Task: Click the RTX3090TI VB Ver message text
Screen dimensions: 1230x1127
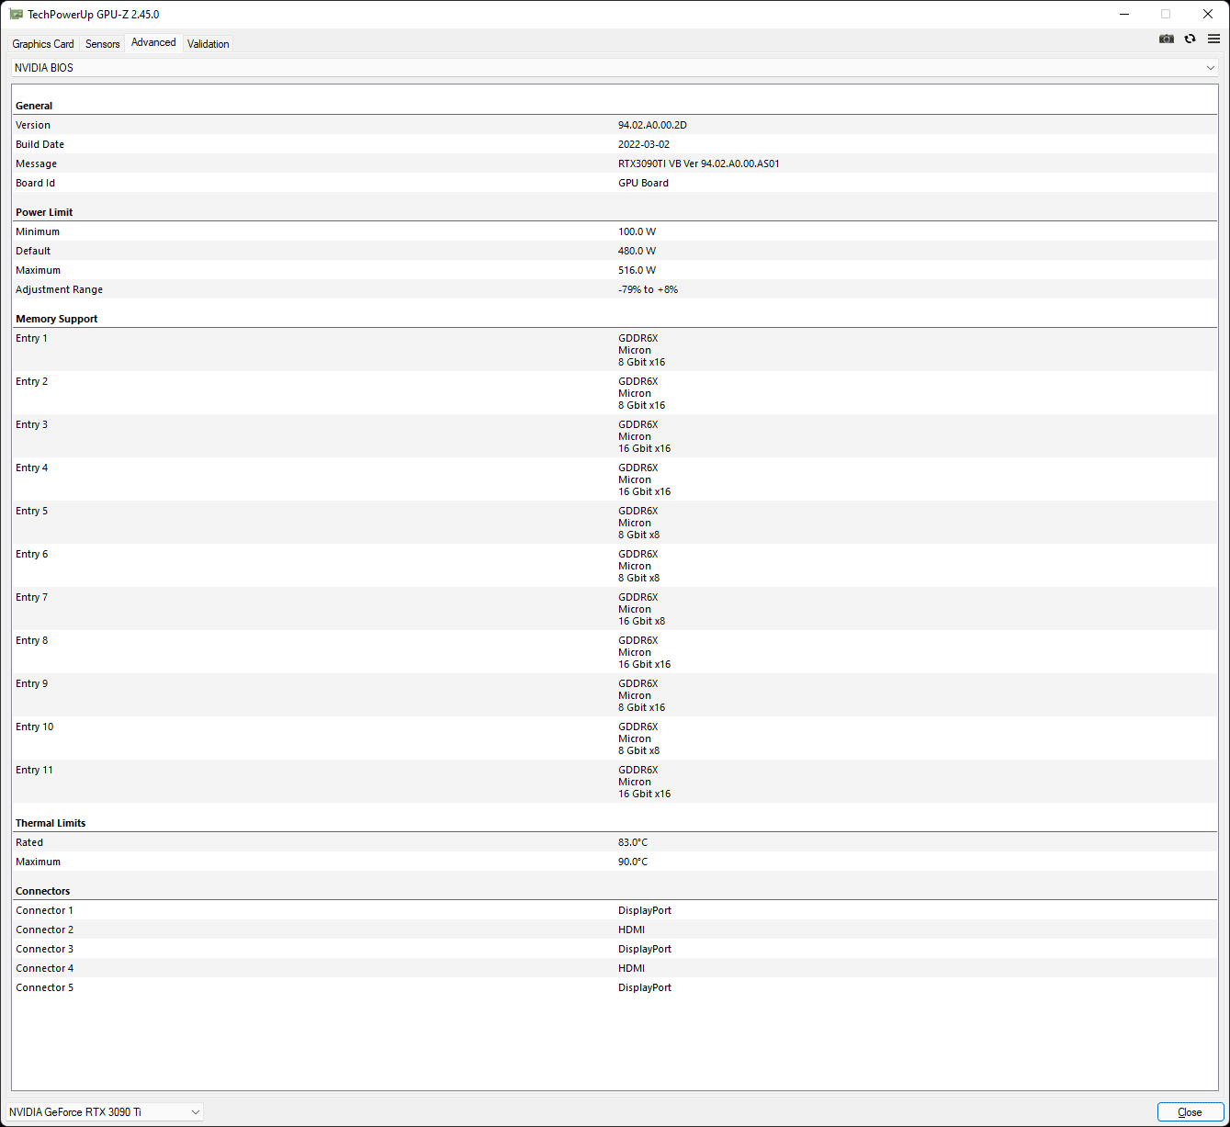Action: 699,163
